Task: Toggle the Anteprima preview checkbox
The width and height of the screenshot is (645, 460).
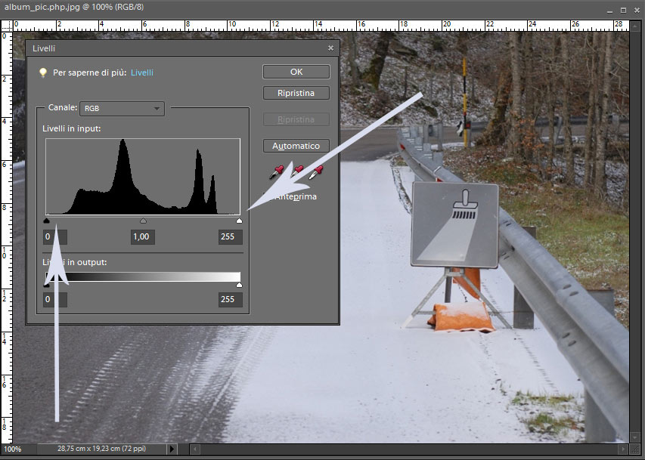Action: 266,197
